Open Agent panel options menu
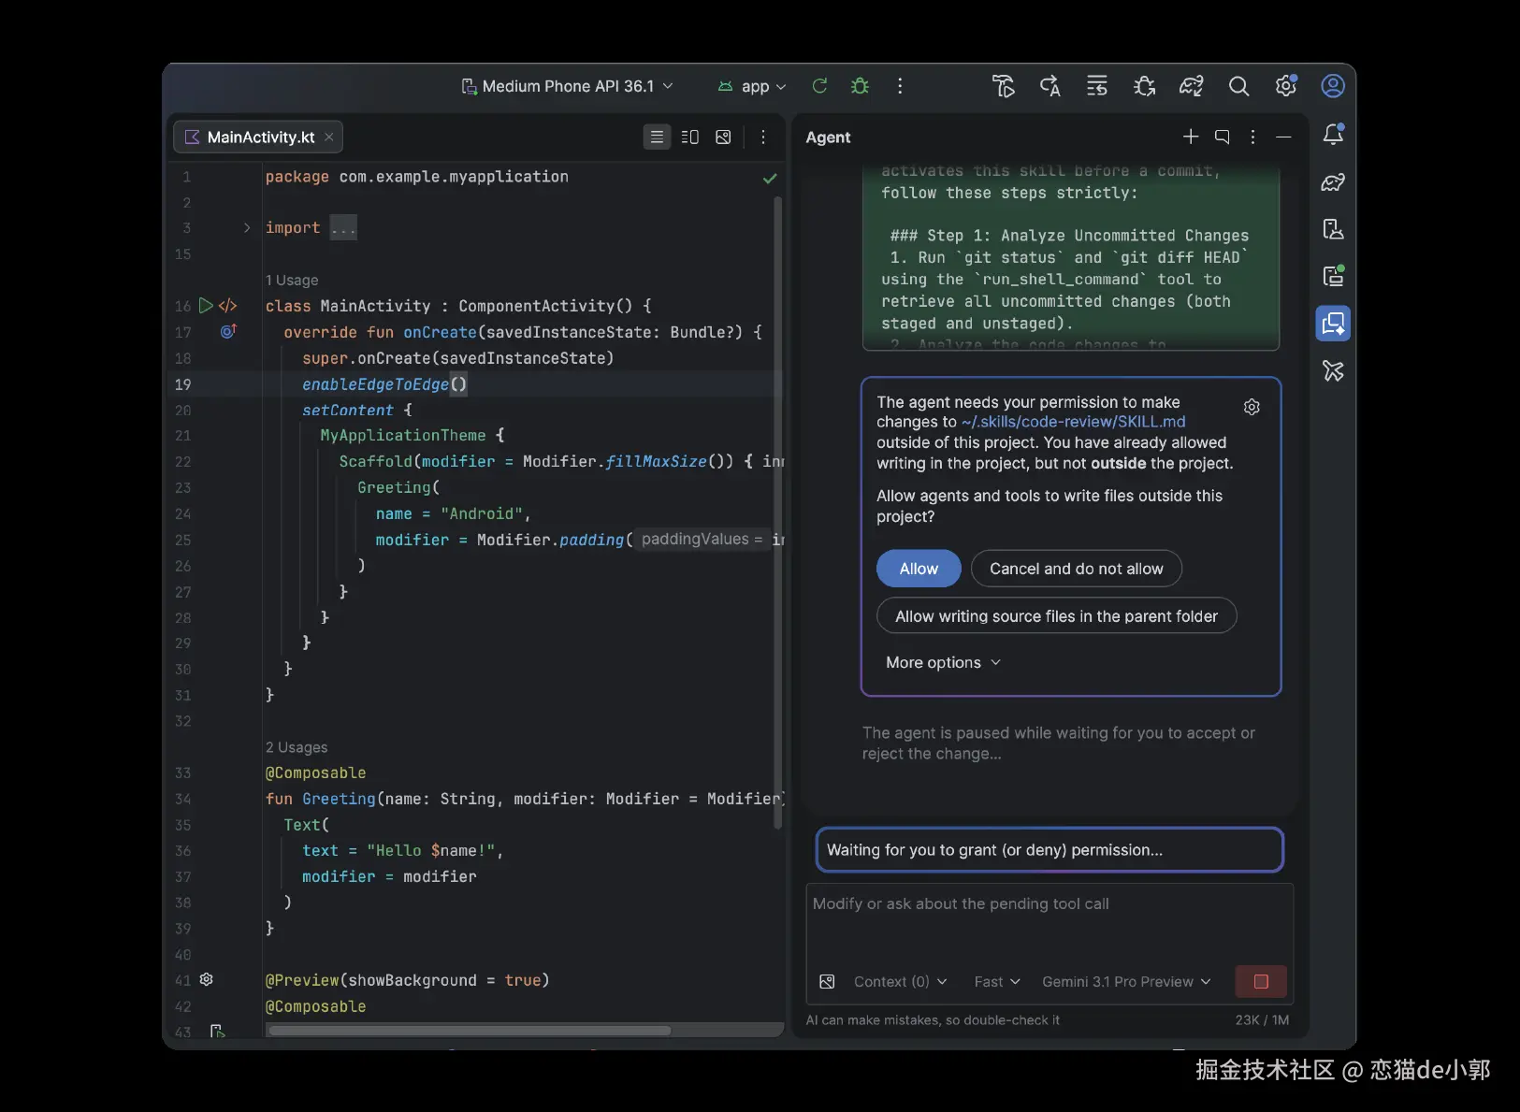1520x1112 pixels. click(x=1253, y=137)
